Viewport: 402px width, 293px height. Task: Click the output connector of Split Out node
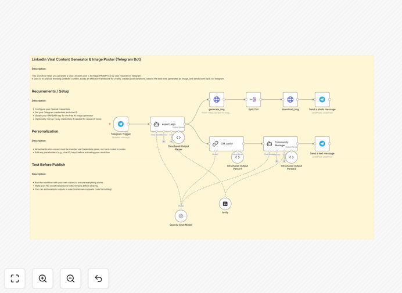point(261,100)
